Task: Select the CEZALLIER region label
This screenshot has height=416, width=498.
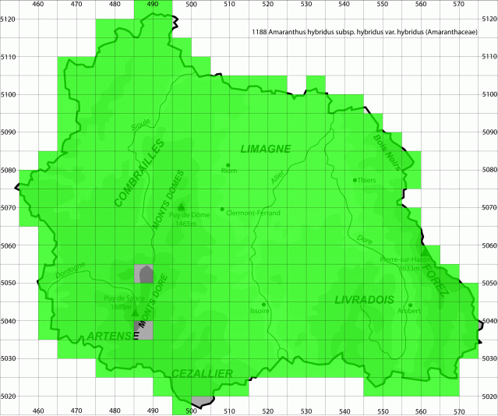Action: [x=202, y=374]
